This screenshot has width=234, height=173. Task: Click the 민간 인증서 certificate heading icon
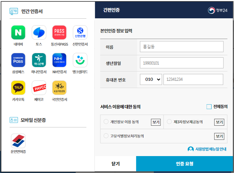point(14,11)
